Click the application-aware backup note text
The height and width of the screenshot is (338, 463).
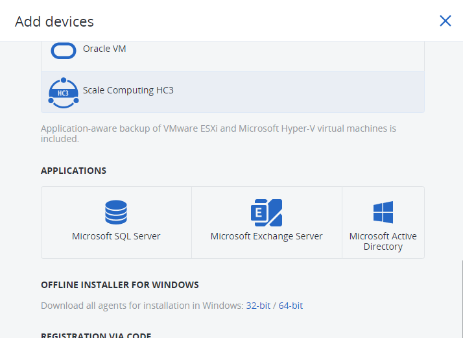coord(219,134)
